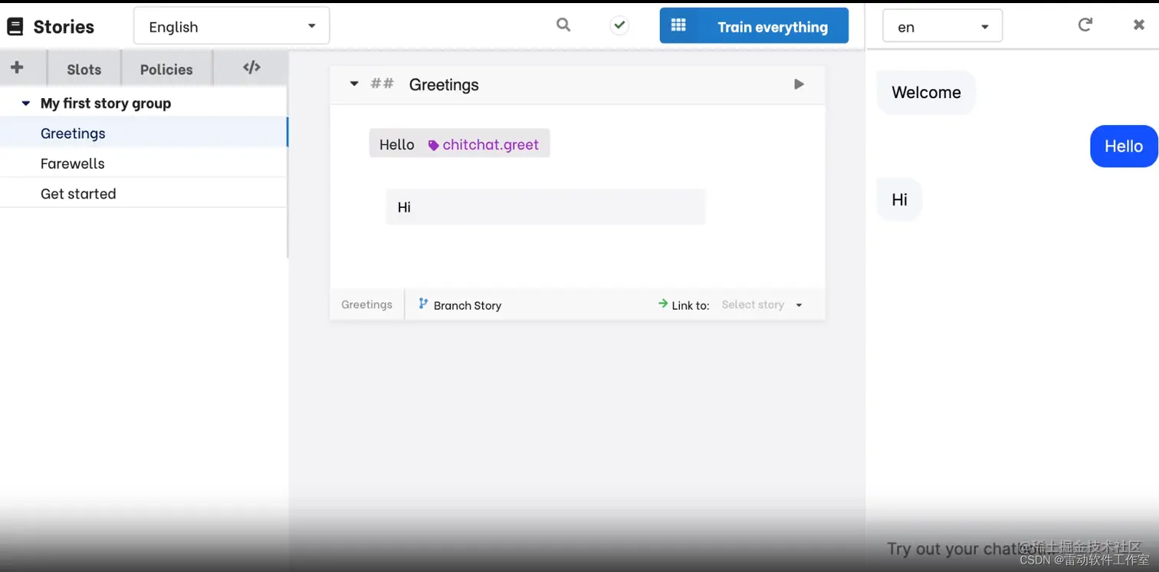The image size is (1159, 572).
Task: Open the Select story dropdown
Action: pyautogui.click(x=762, y=304)
